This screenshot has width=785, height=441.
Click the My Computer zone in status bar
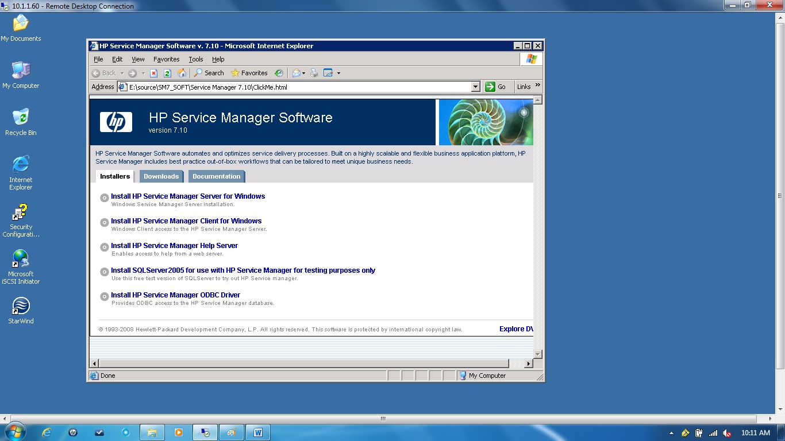pyautogui.click(x=483, y=376)
